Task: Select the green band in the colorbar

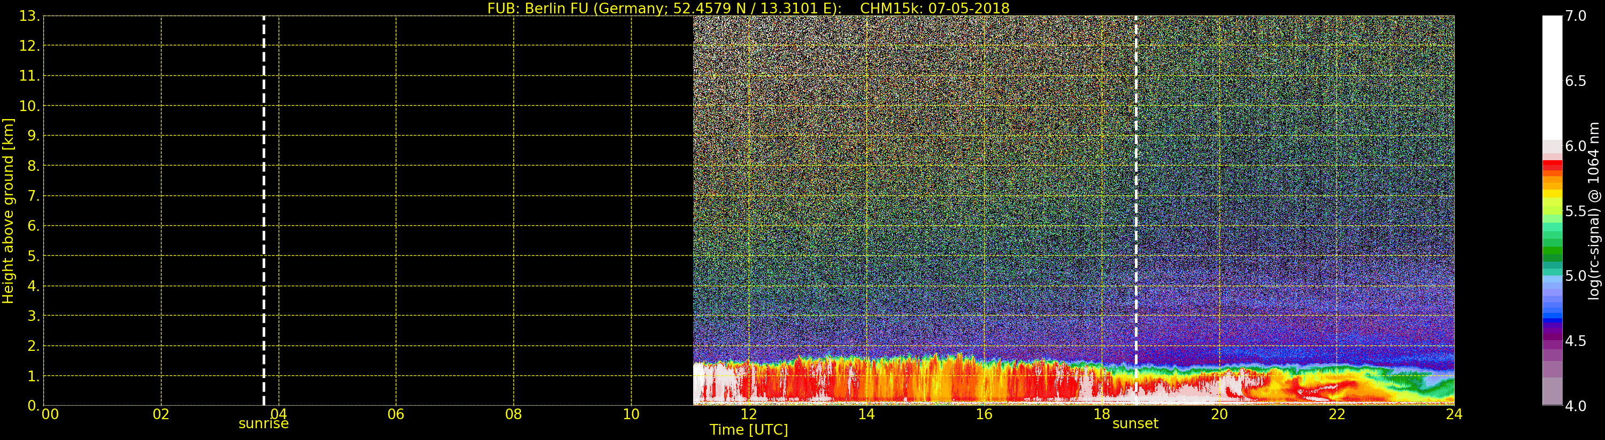Action: 1552,252
